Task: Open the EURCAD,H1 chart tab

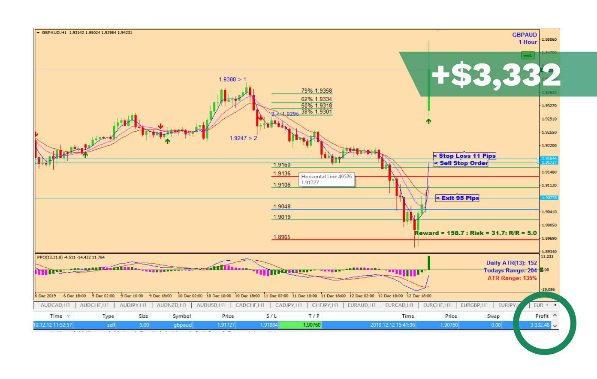Action: (x=399, y=305)
